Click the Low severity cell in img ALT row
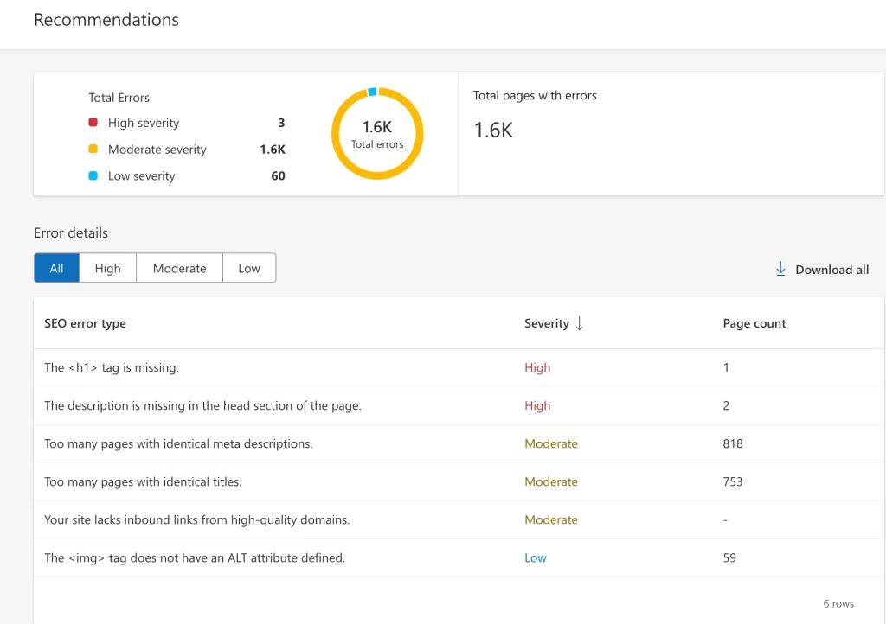 (x=535, y=558)
